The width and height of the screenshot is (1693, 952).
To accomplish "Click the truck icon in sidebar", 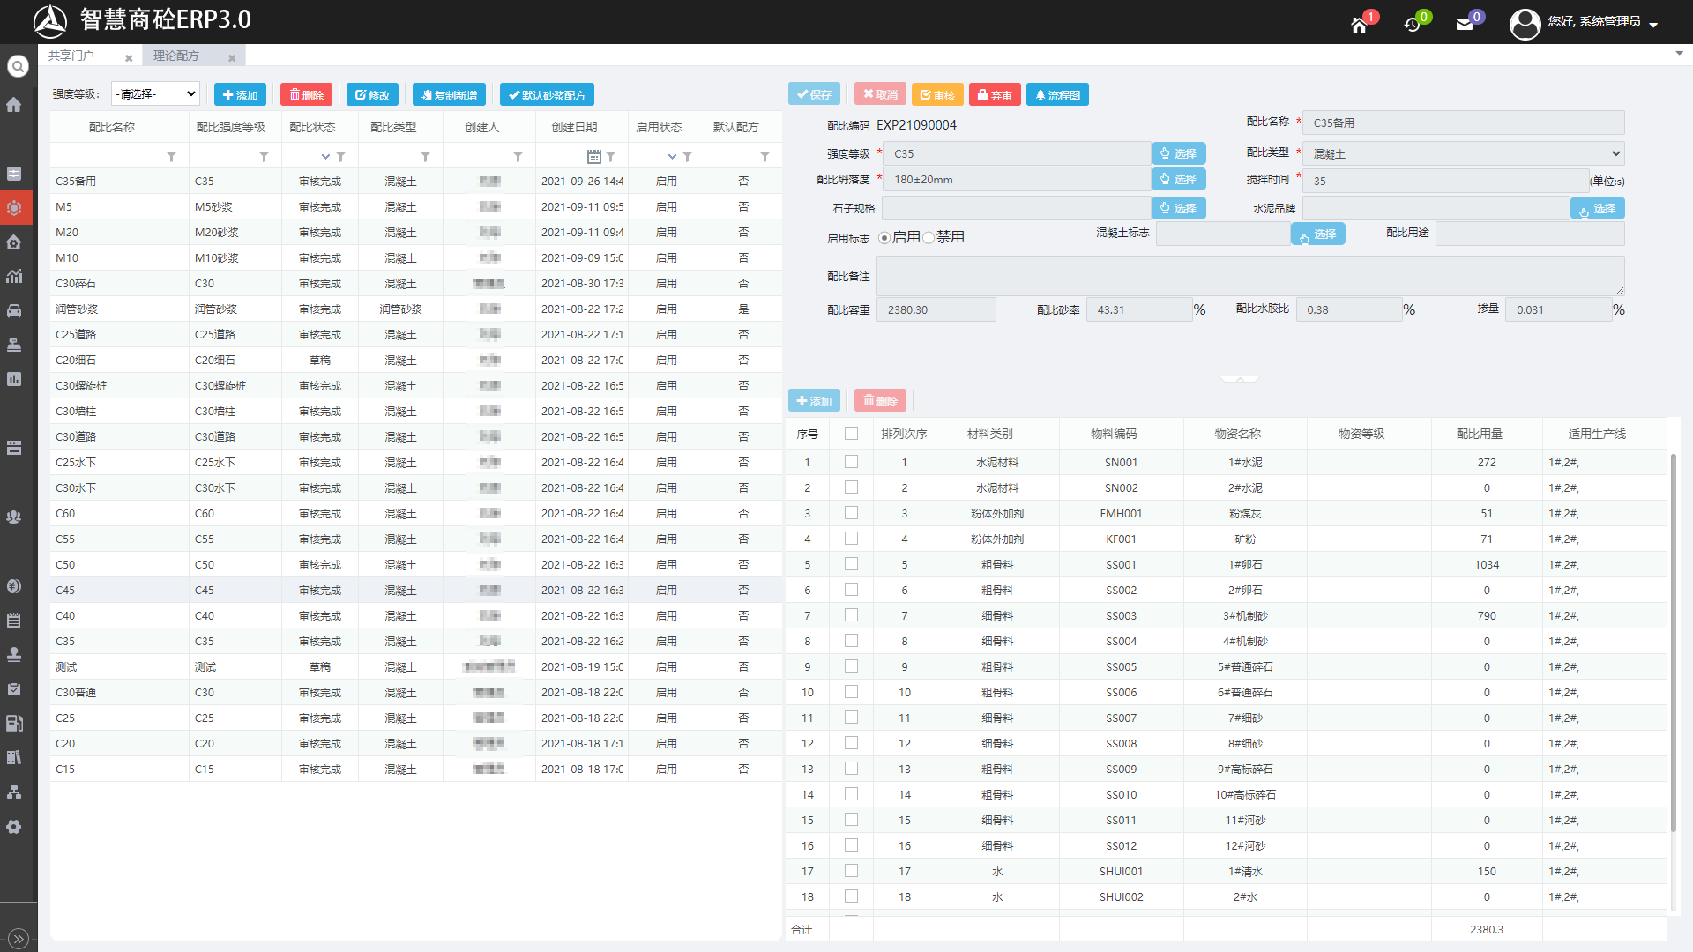I will [x=14, y=310].
